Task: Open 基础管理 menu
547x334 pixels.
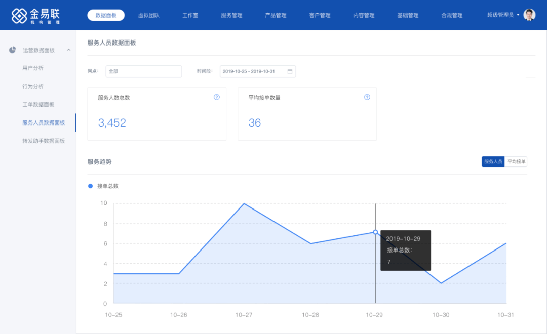Action: click(408, 15)
